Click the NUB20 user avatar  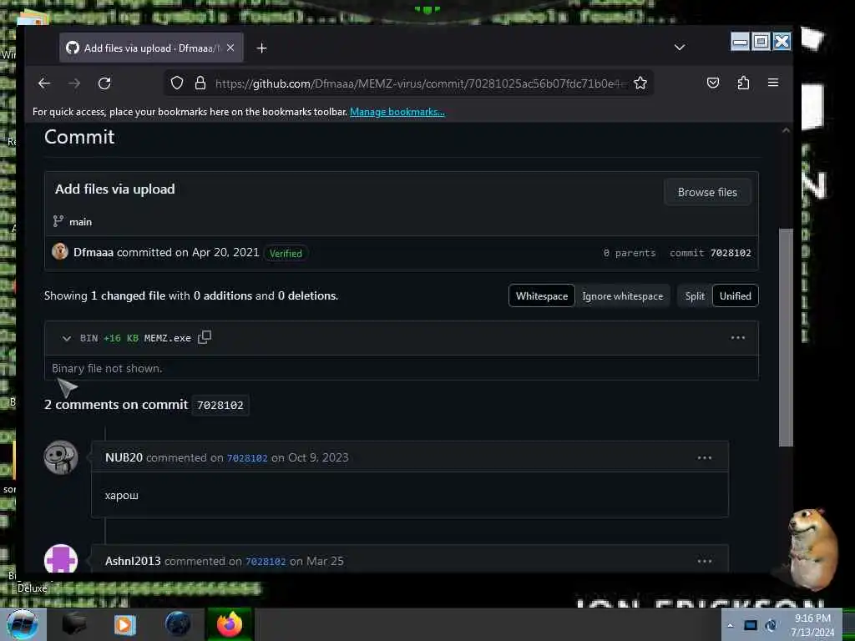click(61, 457)
